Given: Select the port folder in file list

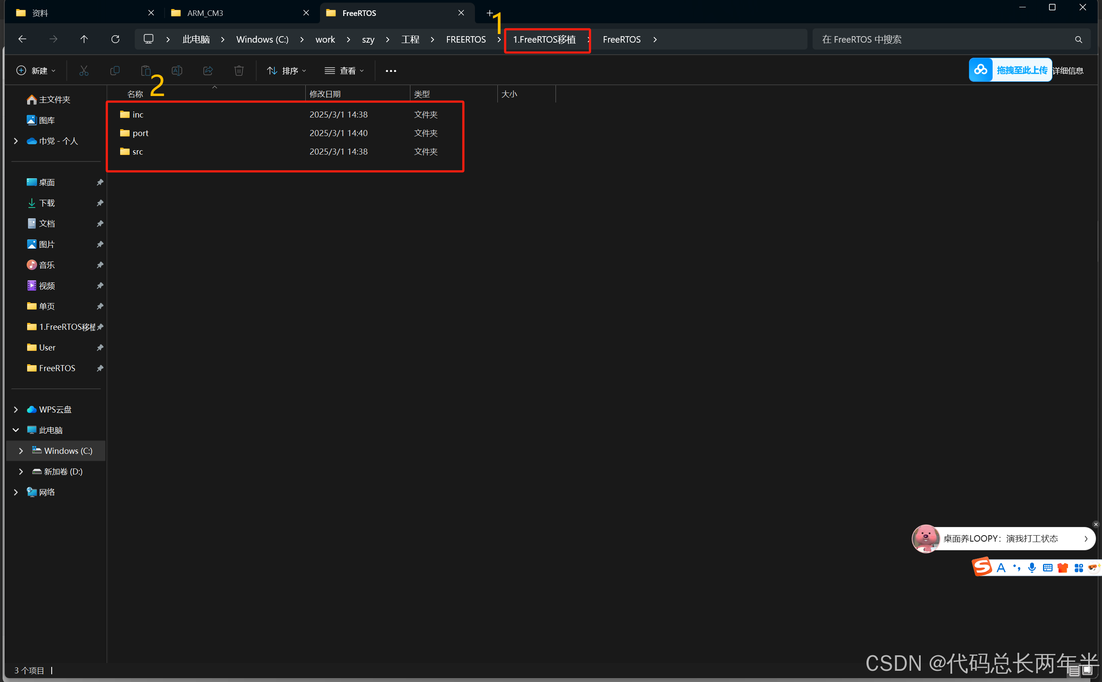Looking at the screenshot, I should (x=140, y=133).
